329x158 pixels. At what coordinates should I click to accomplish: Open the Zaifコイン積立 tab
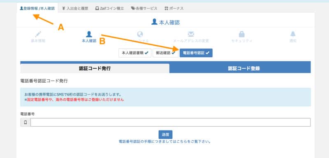tap(109, 8)
